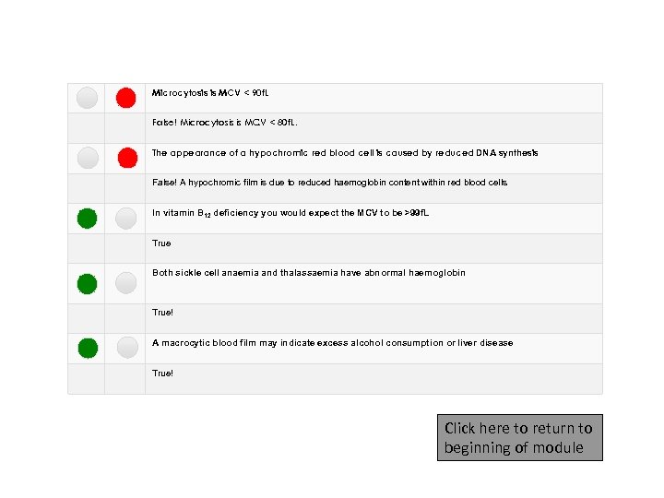Click the Microcytosis is MCV < 90fL statement
The width and height of the screenshot is (664, 498).
pos(211,93)
